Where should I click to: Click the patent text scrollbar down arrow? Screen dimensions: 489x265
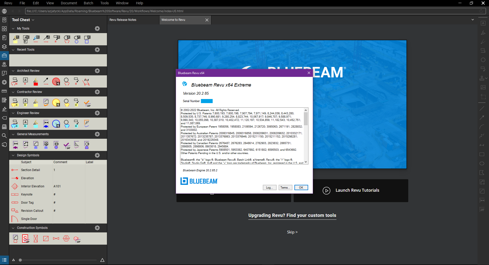tap(306, 162)
